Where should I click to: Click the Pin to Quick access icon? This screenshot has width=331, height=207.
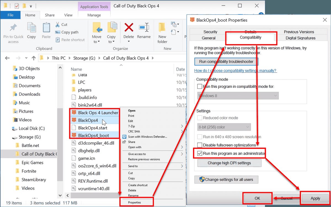point(13,28)
